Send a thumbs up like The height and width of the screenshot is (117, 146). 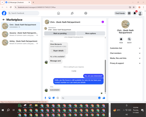(104, 98)
